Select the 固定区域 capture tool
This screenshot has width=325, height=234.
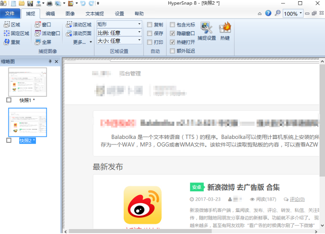tap(16, 33)
